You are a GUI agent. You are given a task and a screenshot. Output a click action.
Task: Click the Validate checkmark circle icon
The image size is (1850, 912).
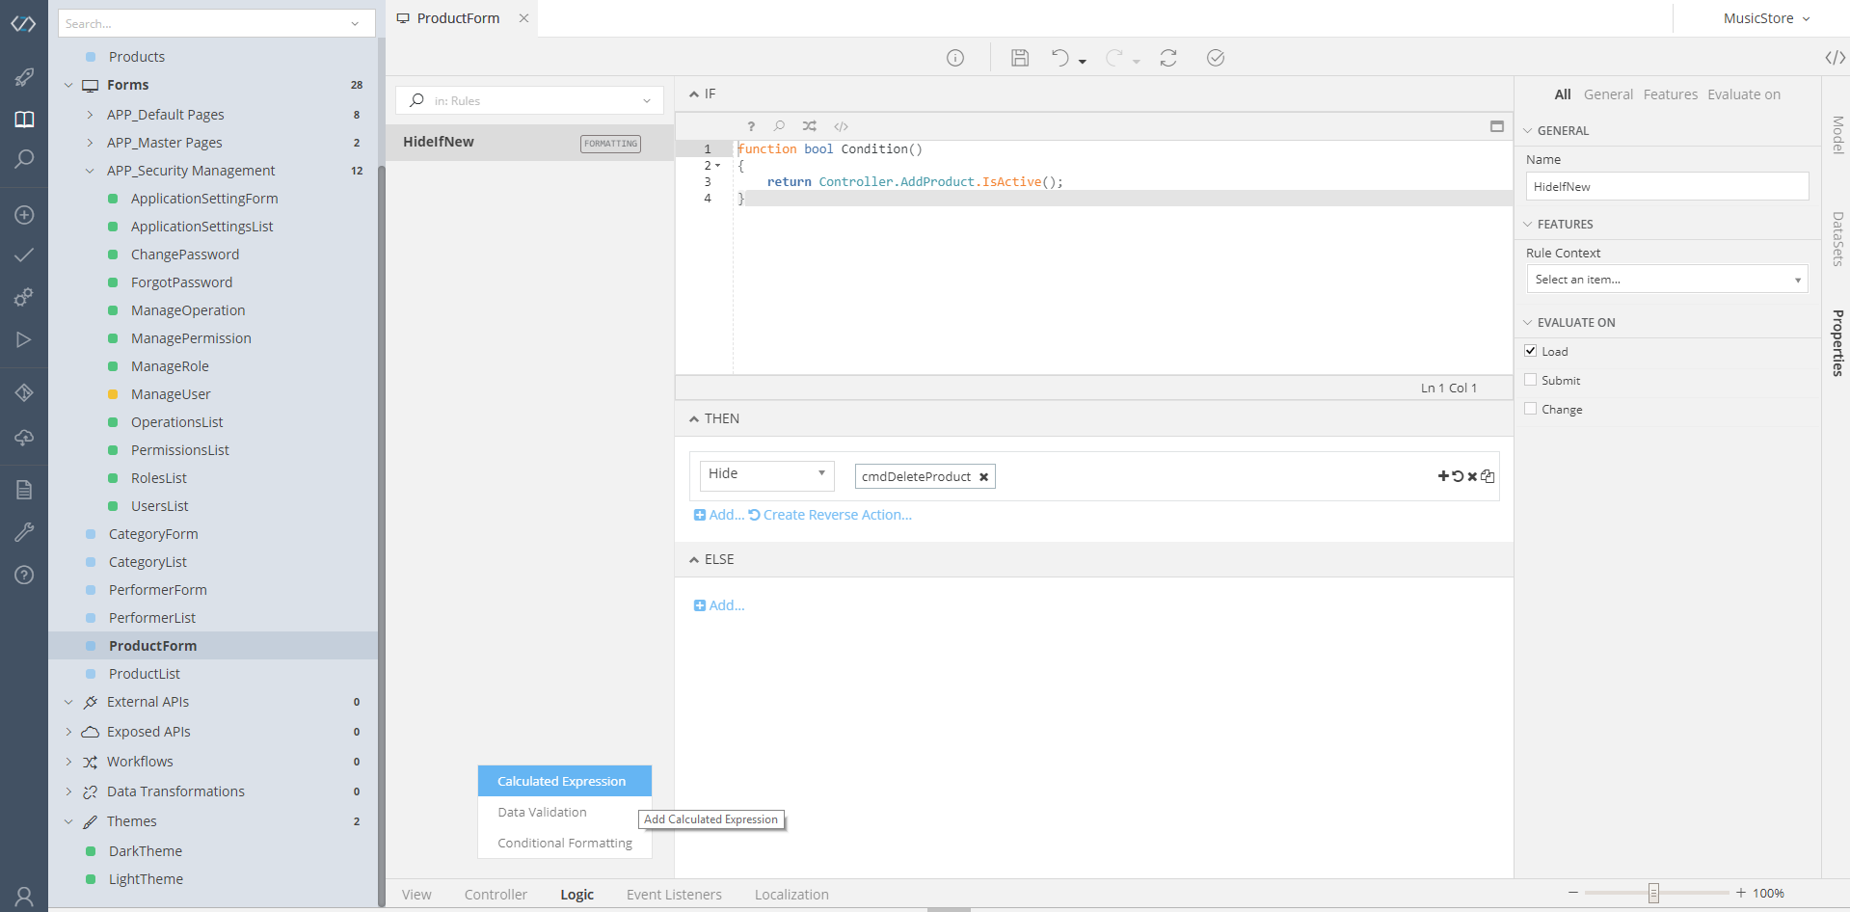(1215, 58)
